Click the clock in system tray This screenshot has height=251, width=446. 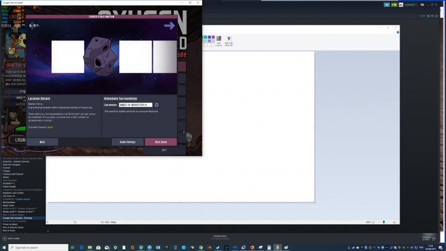tap(431, 248)
